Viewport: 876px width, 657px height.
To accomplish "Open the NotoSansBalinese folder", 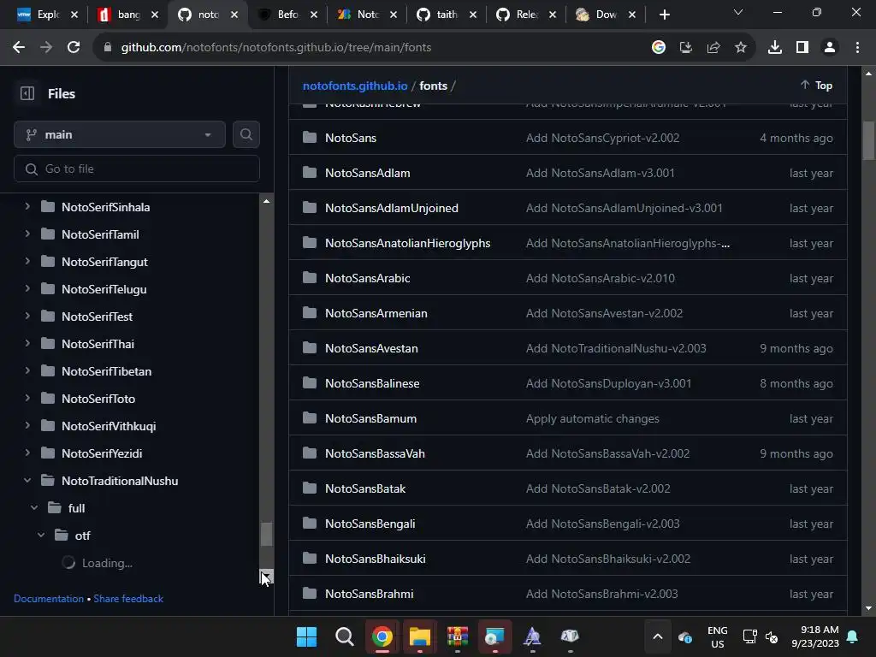I will pos(372,383).
